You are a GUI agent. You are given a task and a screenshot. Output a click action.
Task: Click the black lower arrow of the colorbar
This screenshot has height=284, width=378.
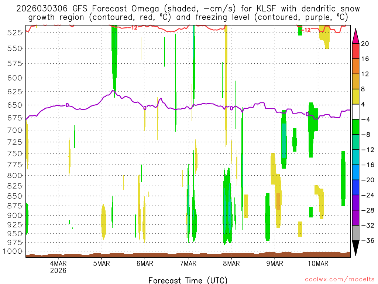355,248
